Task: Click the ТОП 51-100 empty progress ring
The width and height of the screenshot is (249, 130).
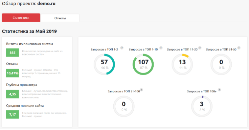Action: click(x=124, y=106)
